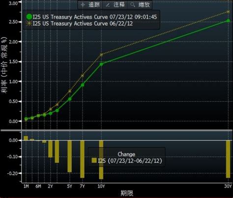Click the 30Y change bar
The image size is (233, 198).
228,159
